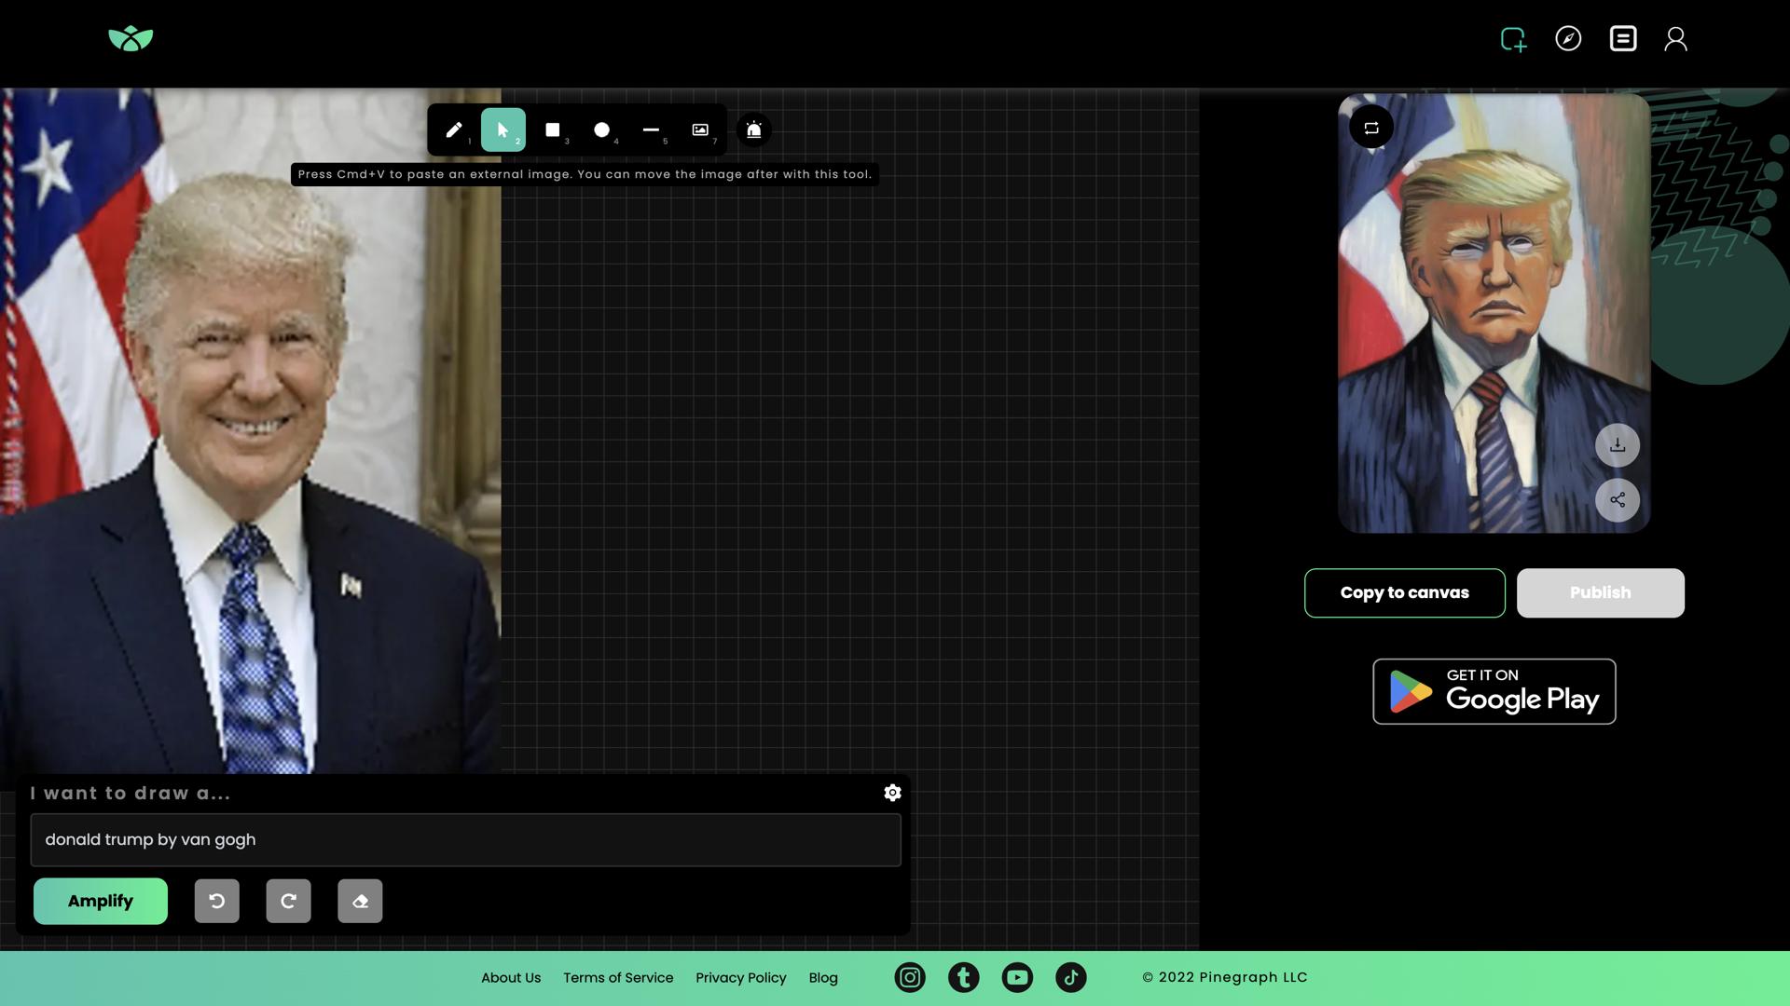
Task: Click Copy to canvas button
Action: pyautogui.click(x=1404, y=593)
